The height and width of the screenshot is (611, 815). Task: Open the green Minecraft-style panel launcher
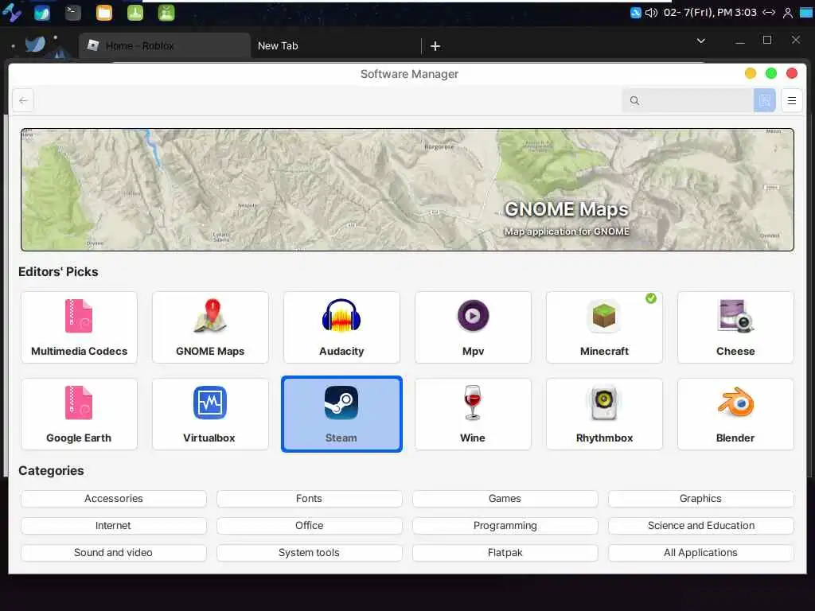click(166, 13)
